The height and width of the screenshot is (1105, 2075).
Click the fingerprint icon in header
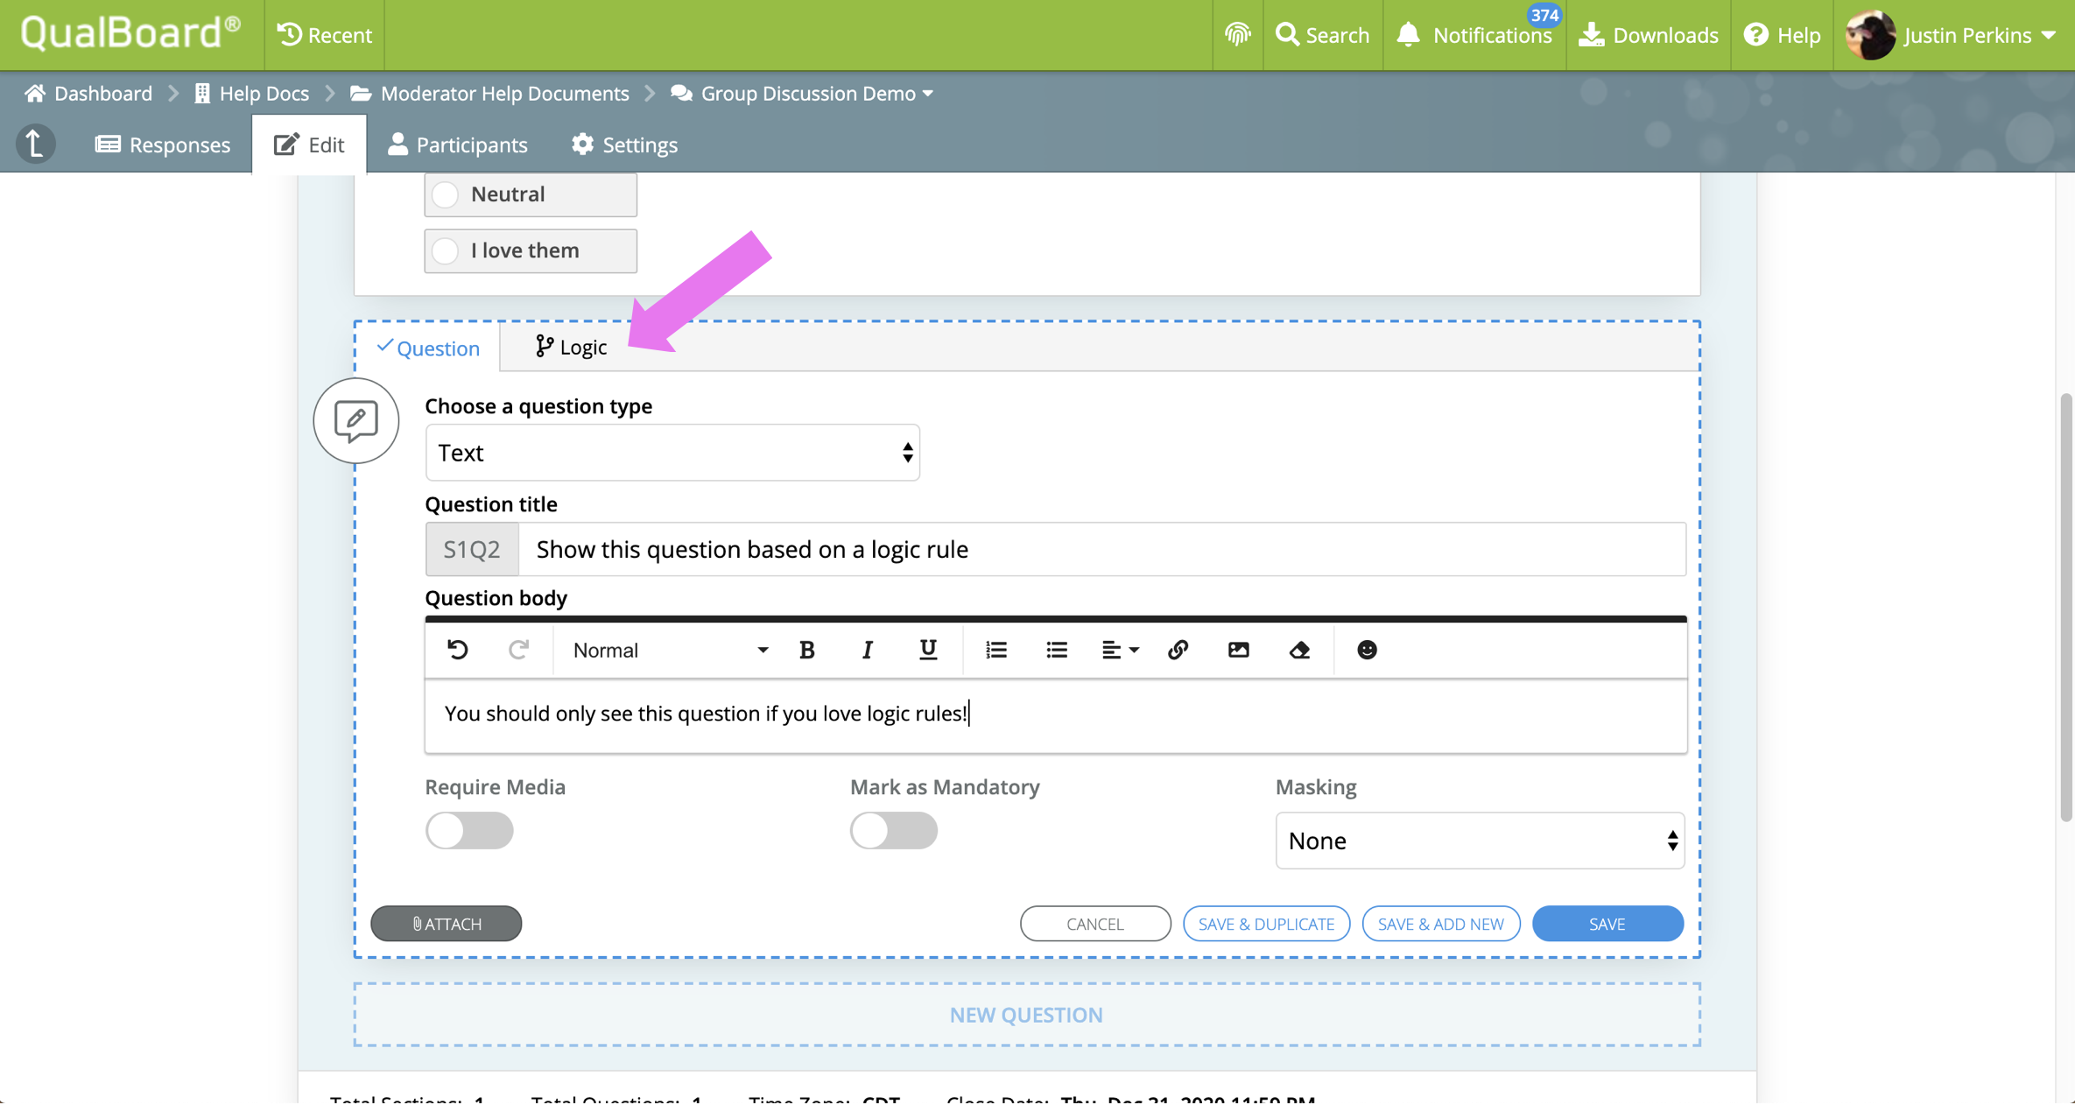point(1237,35)
